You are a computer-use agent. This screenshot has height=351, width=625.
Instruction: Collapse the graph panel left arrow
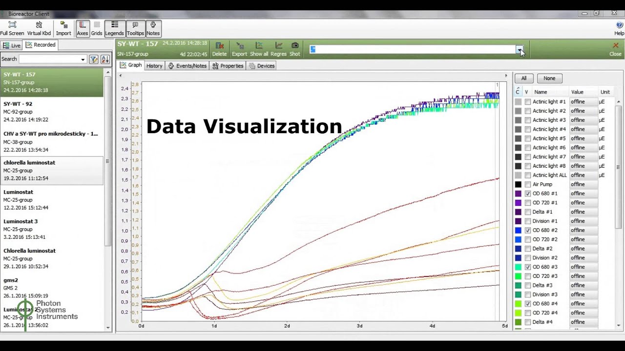120,76
